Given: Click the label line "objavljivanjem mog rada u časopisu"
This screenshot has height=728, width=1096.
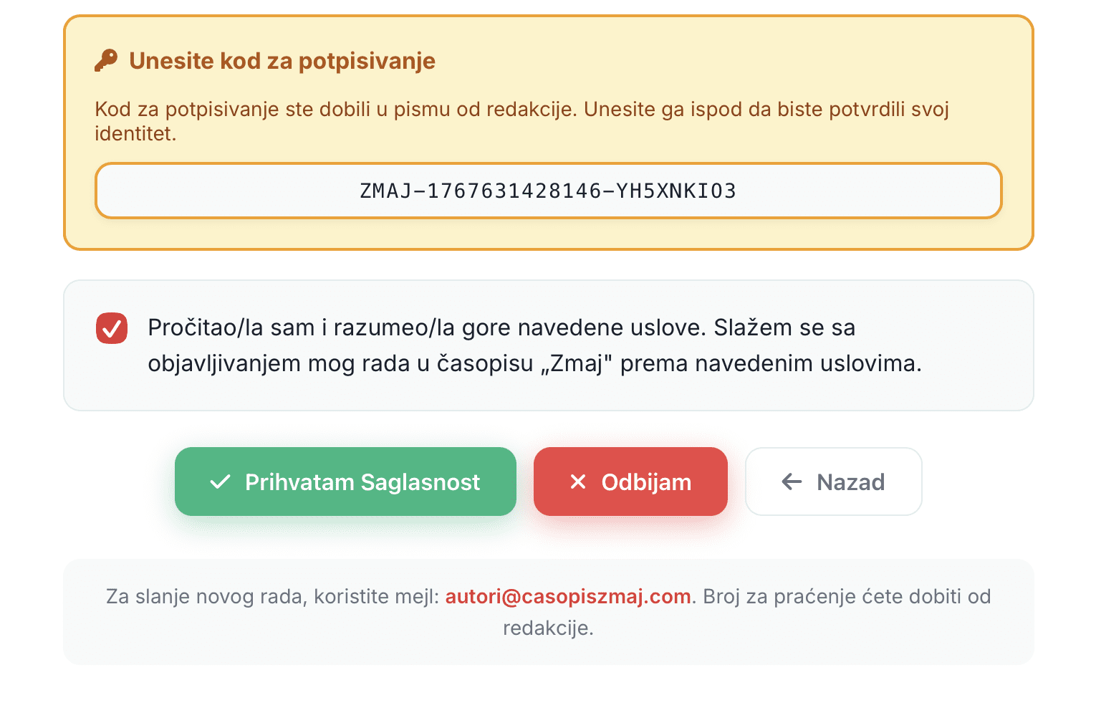Looking at the screenshot, I should pos(340,363).
